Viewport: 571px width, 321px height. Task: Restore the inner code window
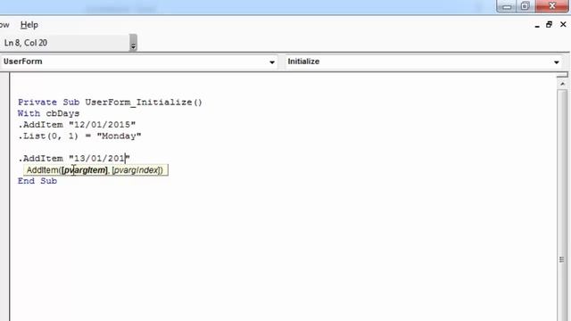pyautogui.click(x=550, y=24)
